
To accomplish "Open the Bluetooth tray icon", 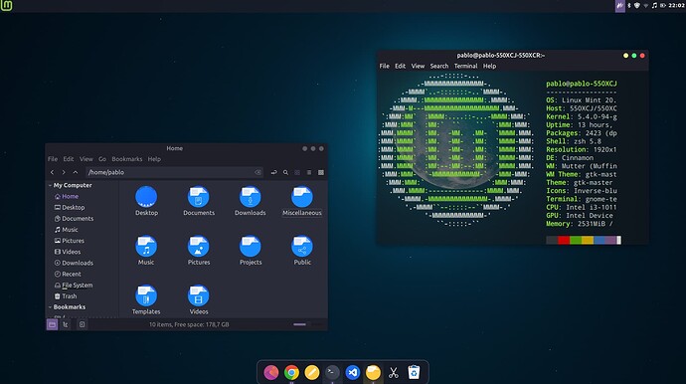I will [629, 6].
